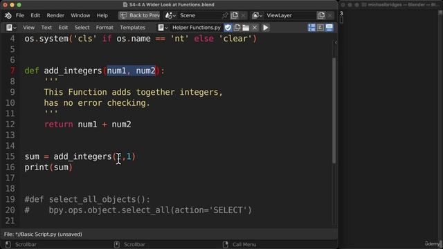Click line number 15 in the gutter

point(10,157)
